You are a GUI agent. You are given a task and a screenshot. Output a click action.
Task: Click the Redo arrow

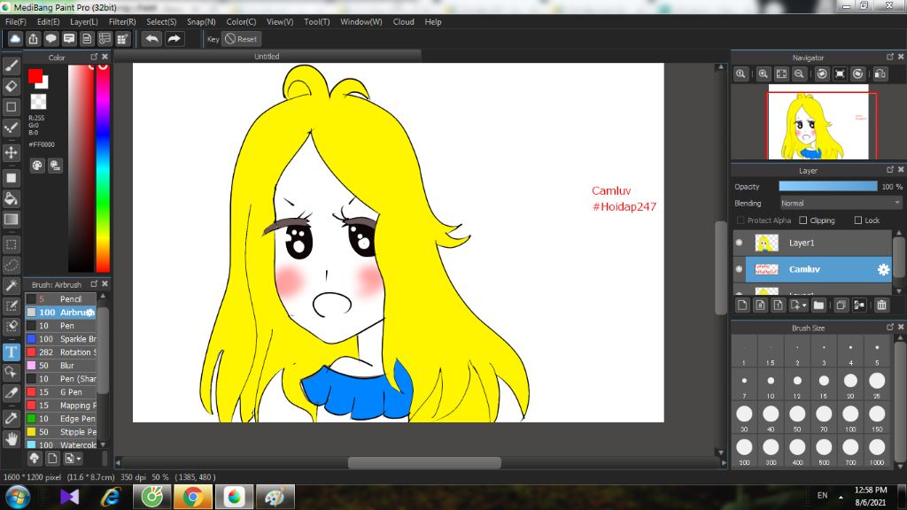coord(174,39)
